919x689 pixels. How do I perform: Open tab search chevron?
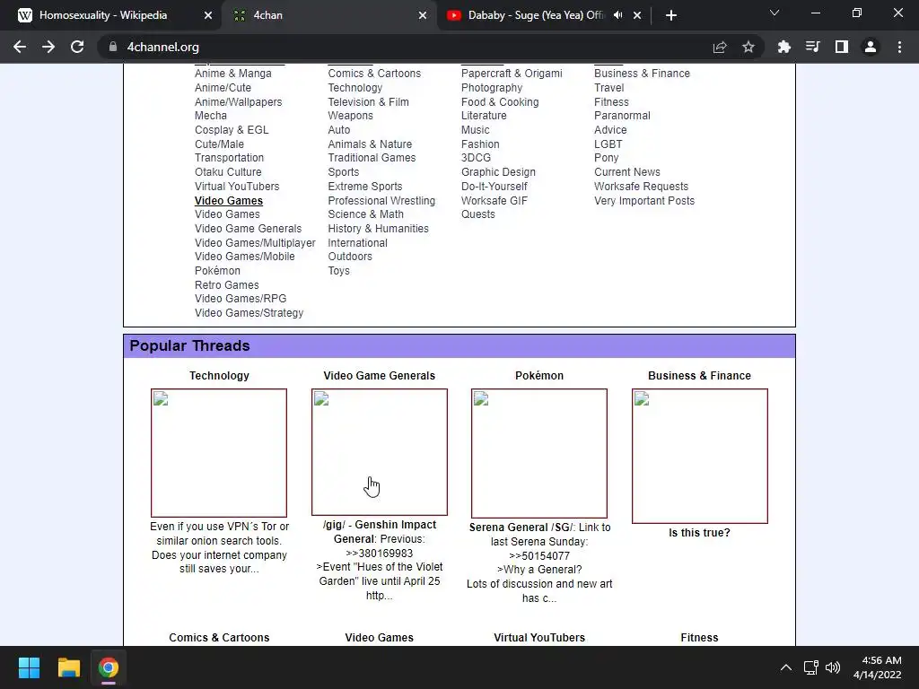coord(775,13)
